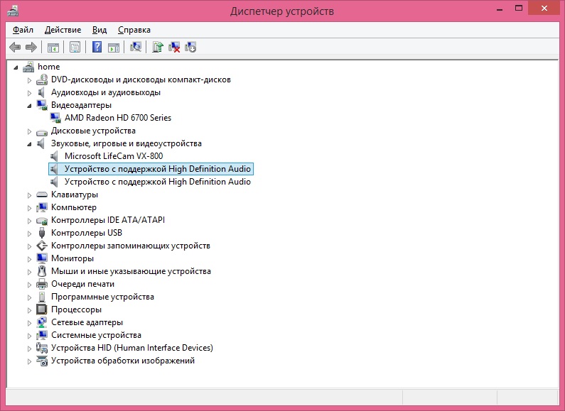Toggle the console tree pane toolbar icon
The image size is (565, 411).
(53, 47)
